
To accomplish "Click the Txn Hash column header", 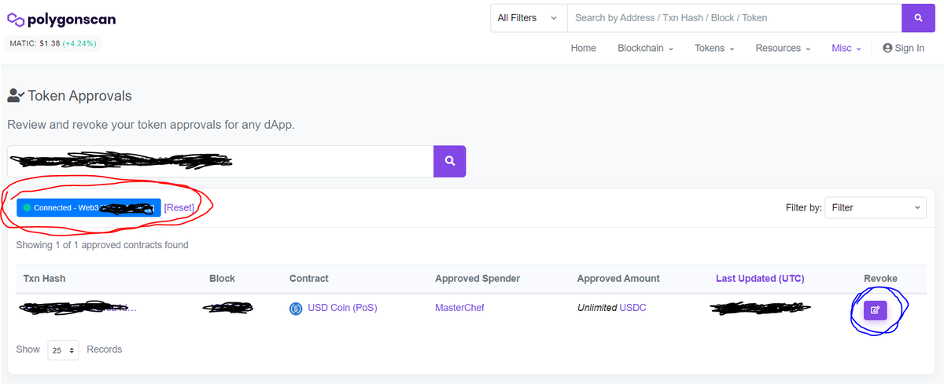I will (x=45, y=279).
